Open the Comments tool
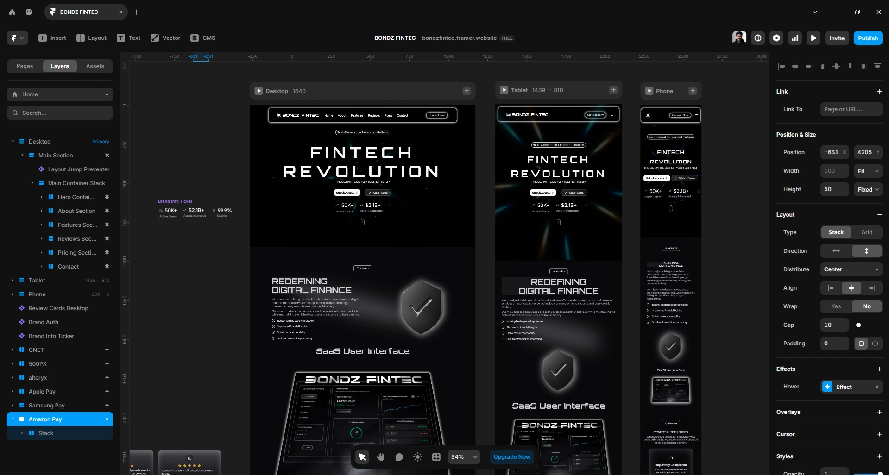 point(399,457)
